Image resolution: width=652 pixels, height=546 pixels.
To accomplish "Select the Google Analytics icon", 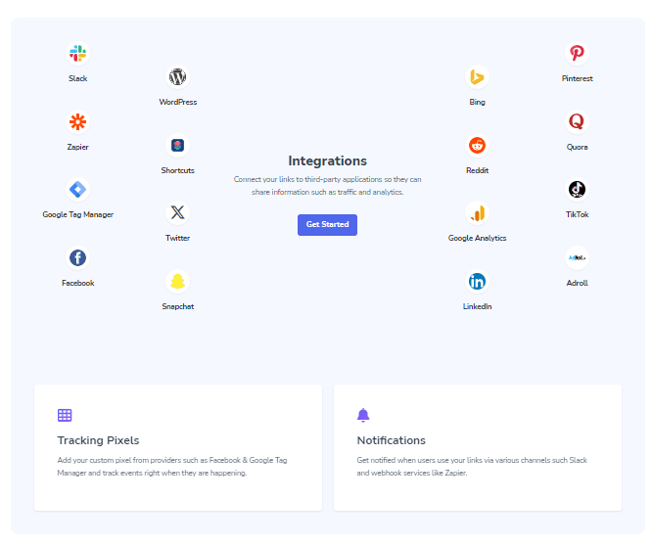I will (x=477, y=212).
